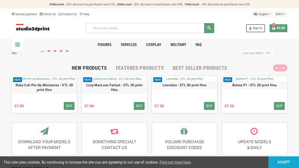Click the green gift box icon
Viewport: 299px width, 168px height.
pyautogui.click(x=184, y=131)
